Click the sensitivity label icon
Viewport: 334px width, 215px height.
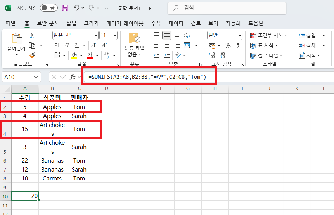click(x=135, y=38)
